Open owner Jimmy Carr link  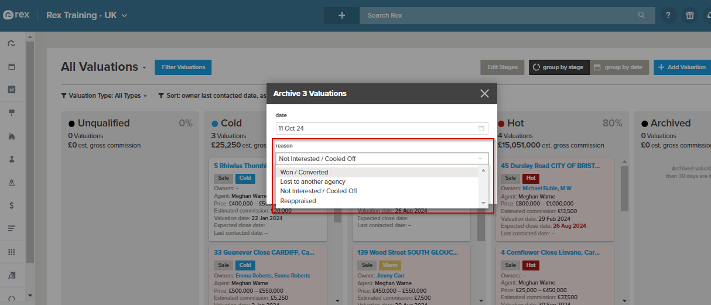tap(392, 276)
